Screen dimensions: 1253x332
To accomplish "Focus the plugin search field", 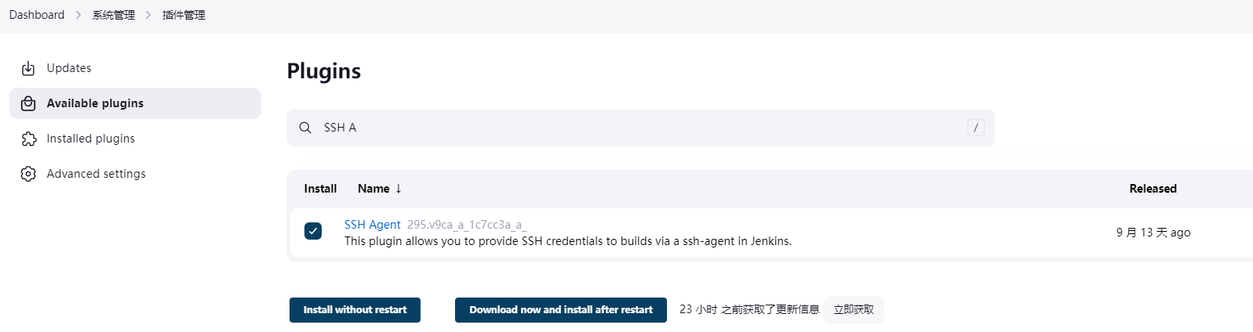I will point(640,128).
